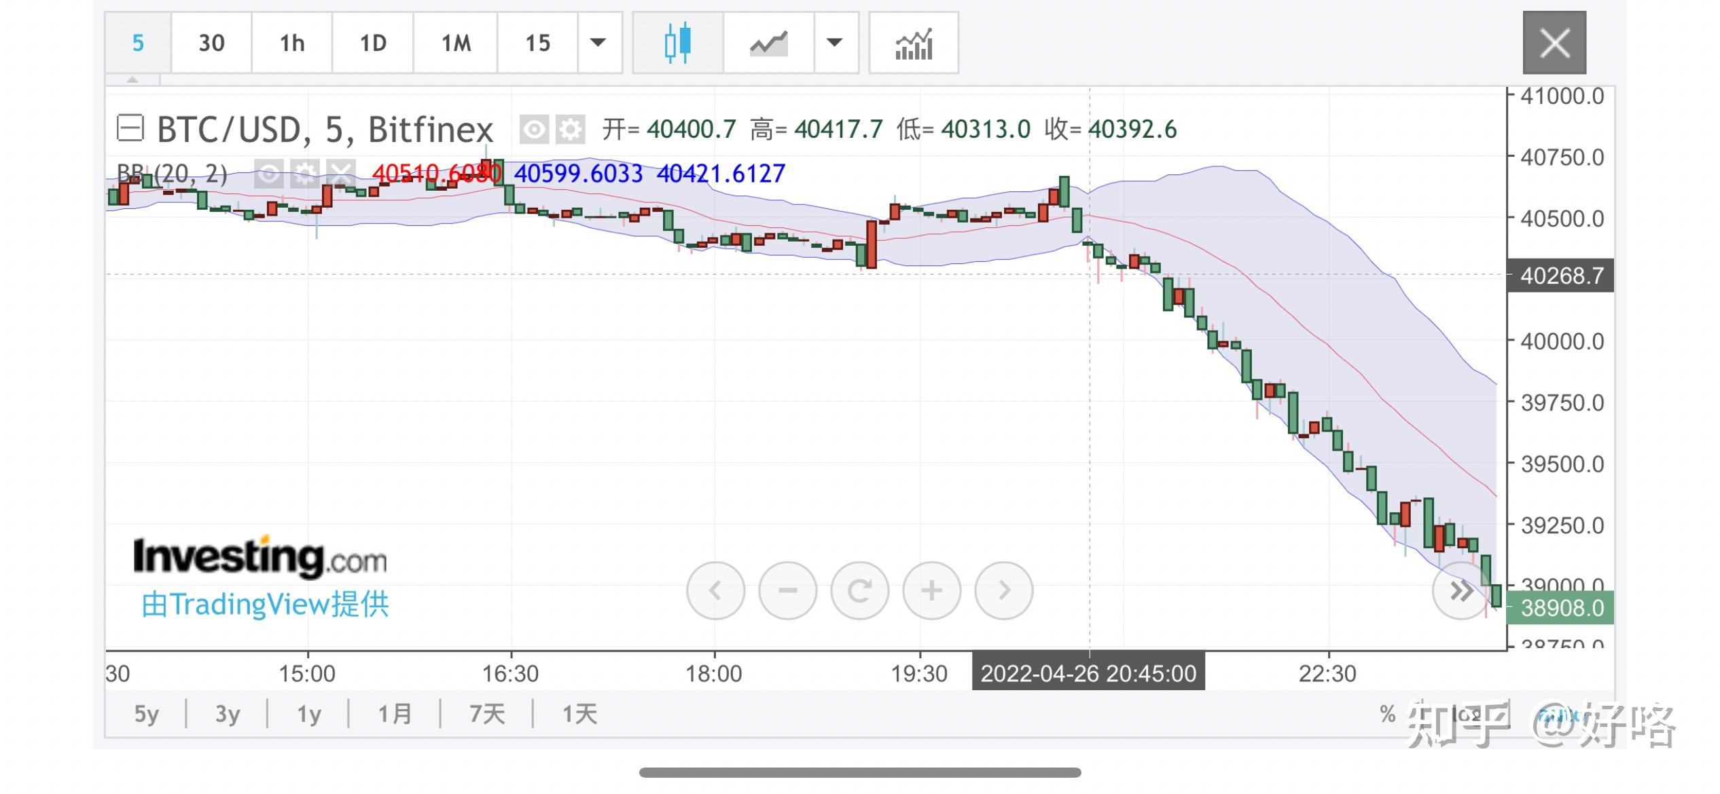Toggle percent scale mode
Screen dimensions: 1720x794
coord(1388,714)
